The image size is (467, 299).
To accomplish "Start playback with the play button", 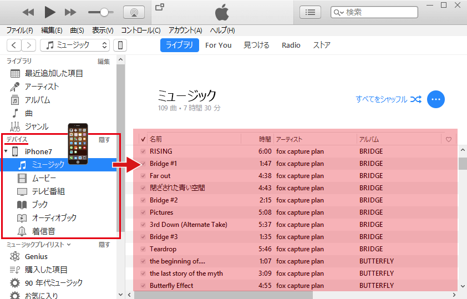I will click(50, 12).
